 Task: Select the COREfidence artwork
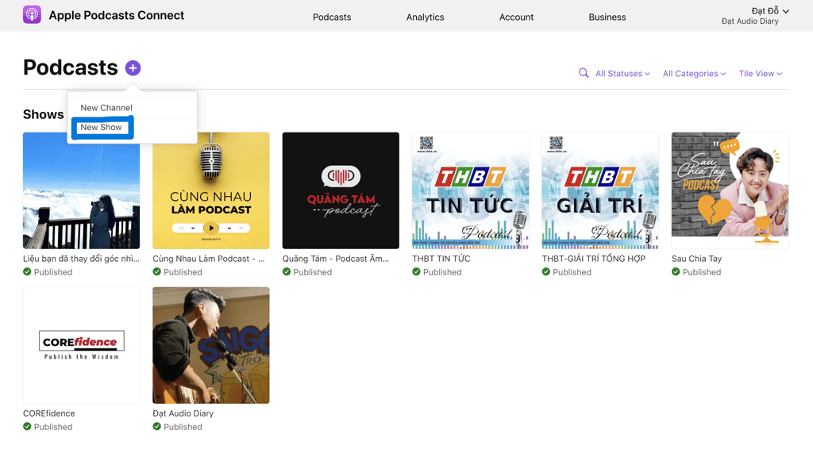pos(82,345)
